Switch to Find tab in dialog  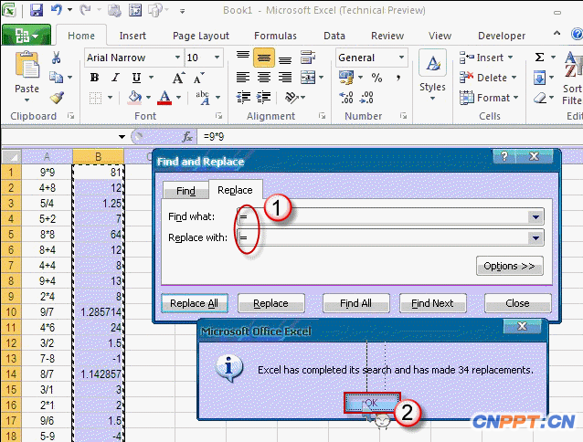pos(185,191)
